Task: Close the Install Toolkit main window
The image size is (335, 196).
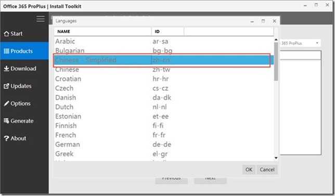Action: pyautogui.click(x=327, y=5)
